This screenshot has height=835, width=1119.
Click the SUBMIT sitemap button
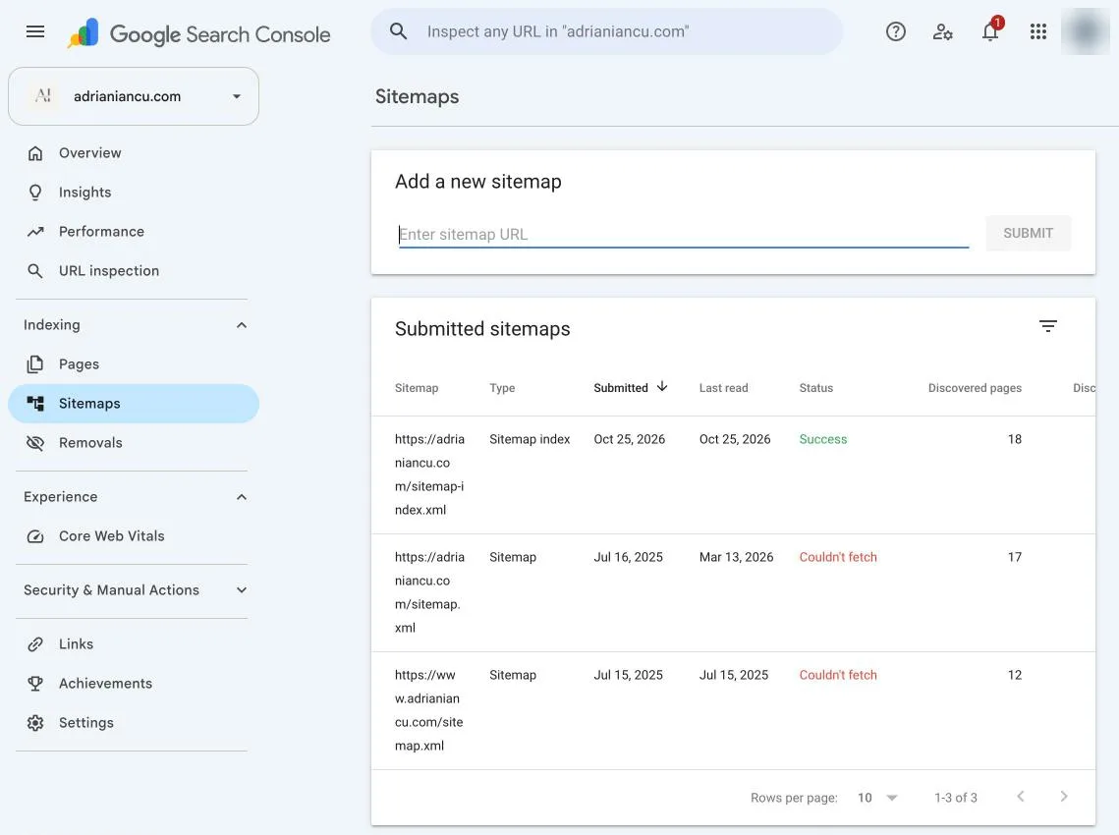[x=1028, y=233]
